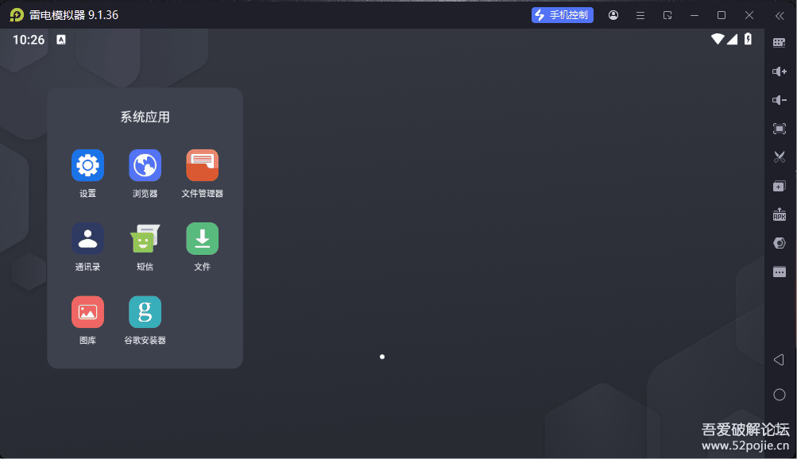Click the battery status icon
This screenshot has width=797, height=459.
coord(749,39)
